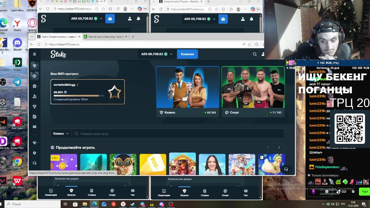The image size is (370, 208).
Task: Open the Casino cards icon in Stake sidebar
Action: coord(34,66)
